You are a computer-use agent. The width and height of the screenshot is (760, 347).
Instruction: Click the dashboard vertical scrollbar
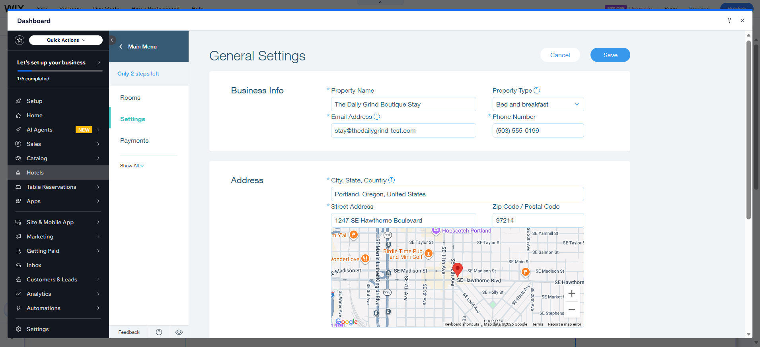click(748, 129)
